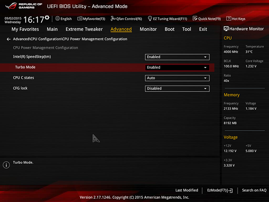Viewport: 269px width, 202px height.
Task: Click the breadcrumb path Advanced\CPU Configuration
Action: tap(70, 39)
